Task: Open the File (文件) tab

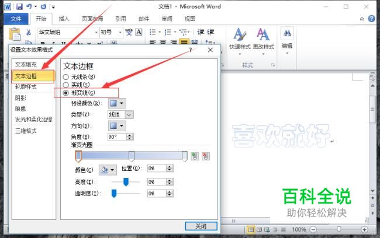Action: coord(16,19)
